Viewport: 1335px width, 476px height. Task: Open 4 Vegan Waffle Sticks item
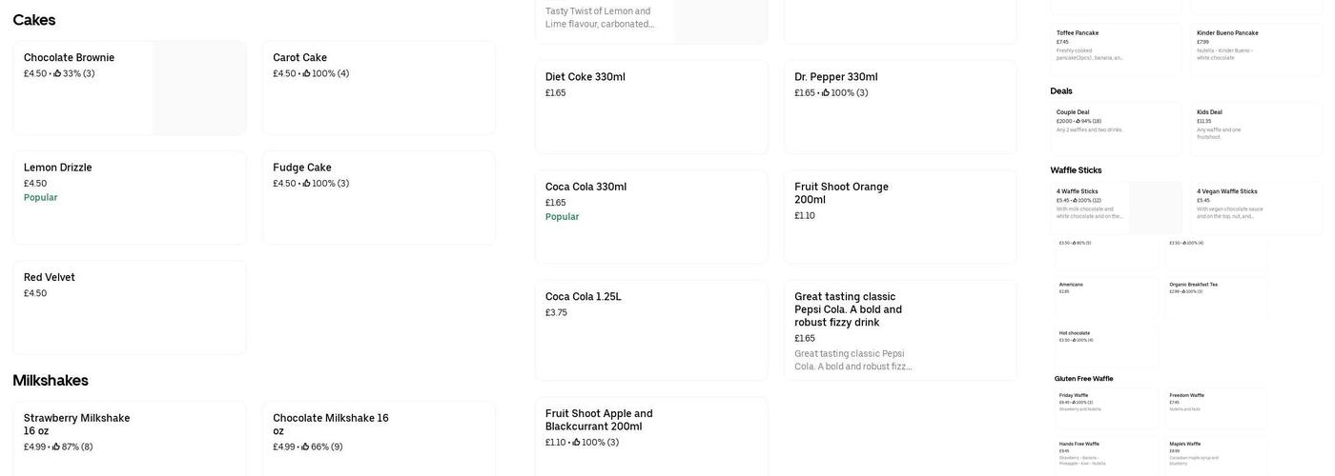click(x=1256, y=208)
